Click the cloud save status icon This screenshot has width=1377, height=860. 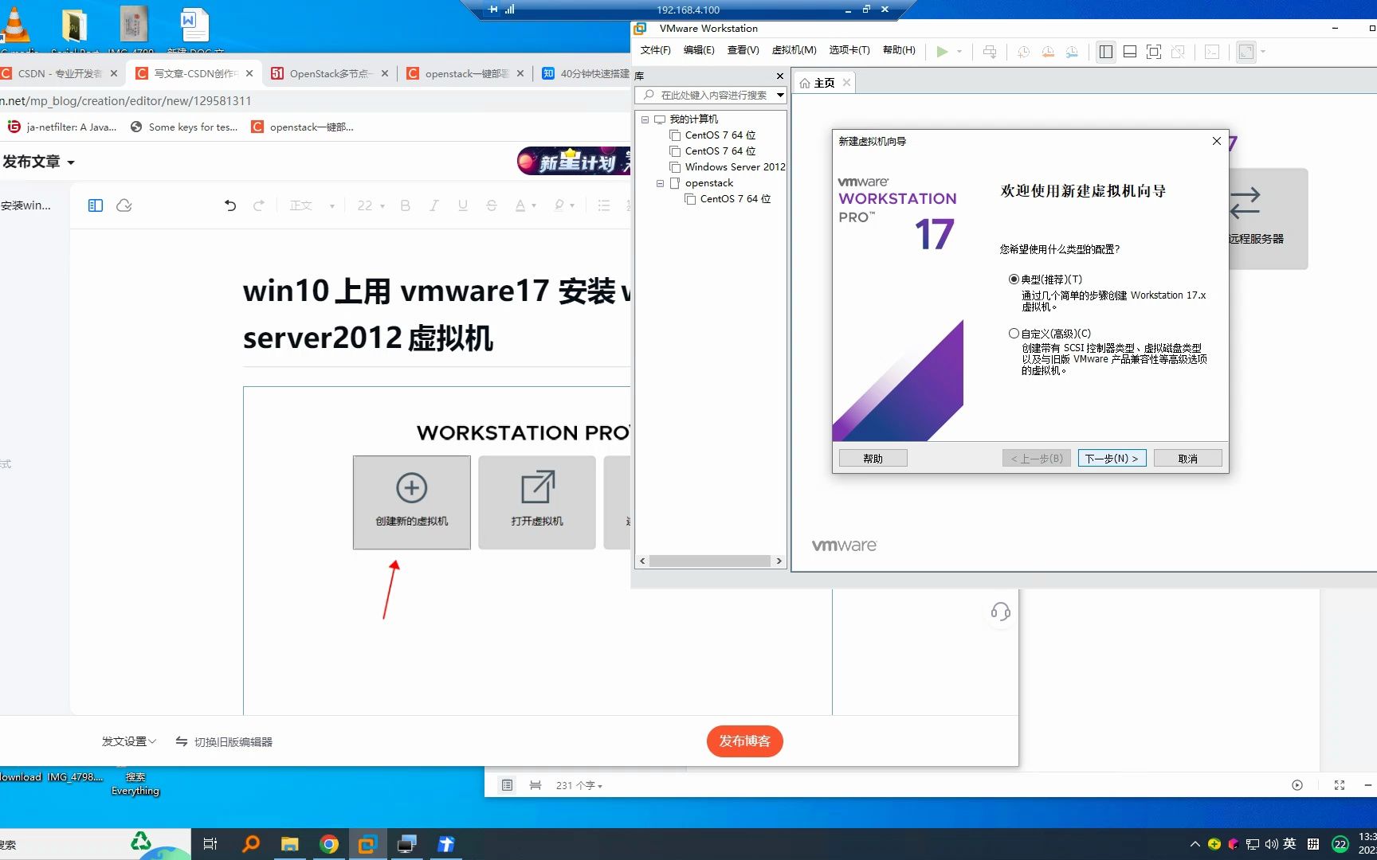pos(124,205)
